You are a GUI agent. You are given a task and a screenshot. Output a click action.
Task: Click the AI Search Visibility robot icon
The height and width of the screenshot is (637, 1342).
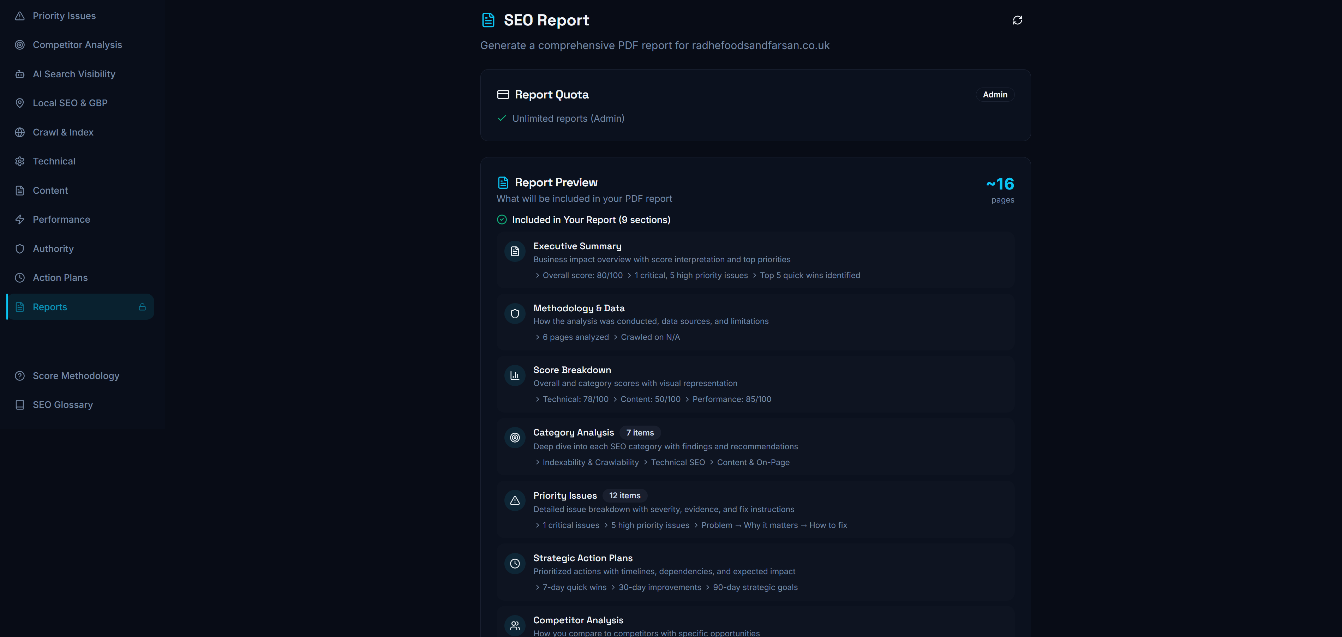coord(20,74)
